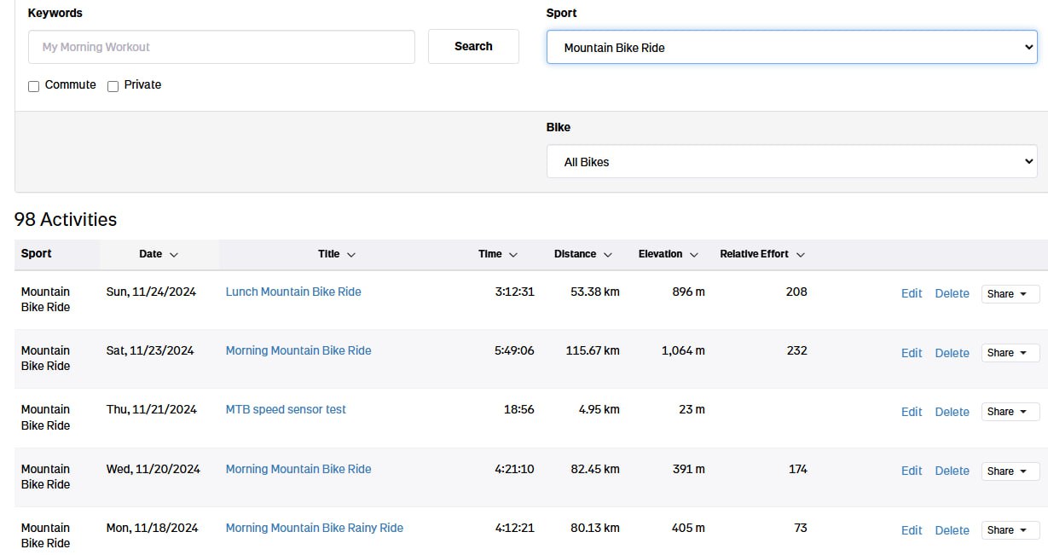Click the Search button
This screenshot has width=1048, height=555.
473,47
